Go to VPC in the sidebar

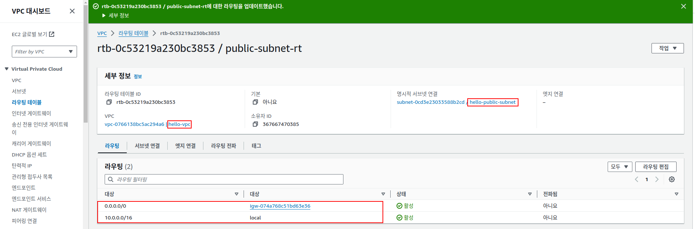pos(17,80)
